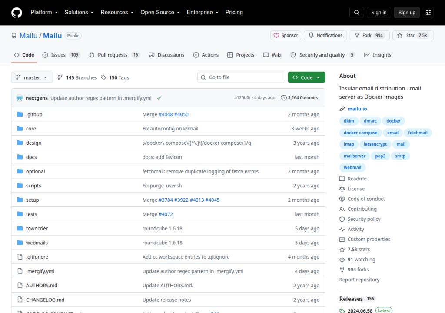The height and width of the screenshot is (313, 445).
Task: Open the mailu.io website link
Action: coord(357,109)
